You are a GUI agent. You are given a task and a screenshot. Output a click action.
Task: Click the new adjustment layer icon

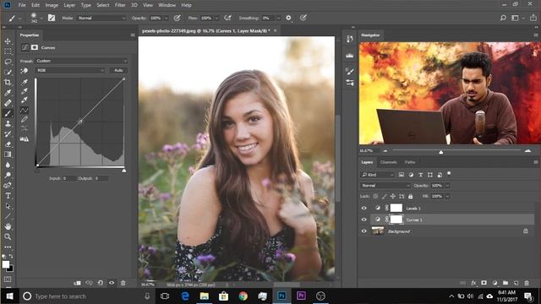click(495, 283)
